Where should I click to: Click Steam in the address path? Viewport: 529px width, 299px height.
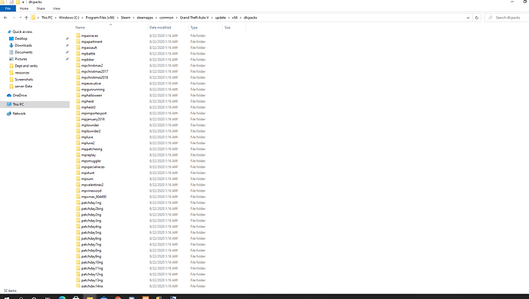tap(126, 18)
